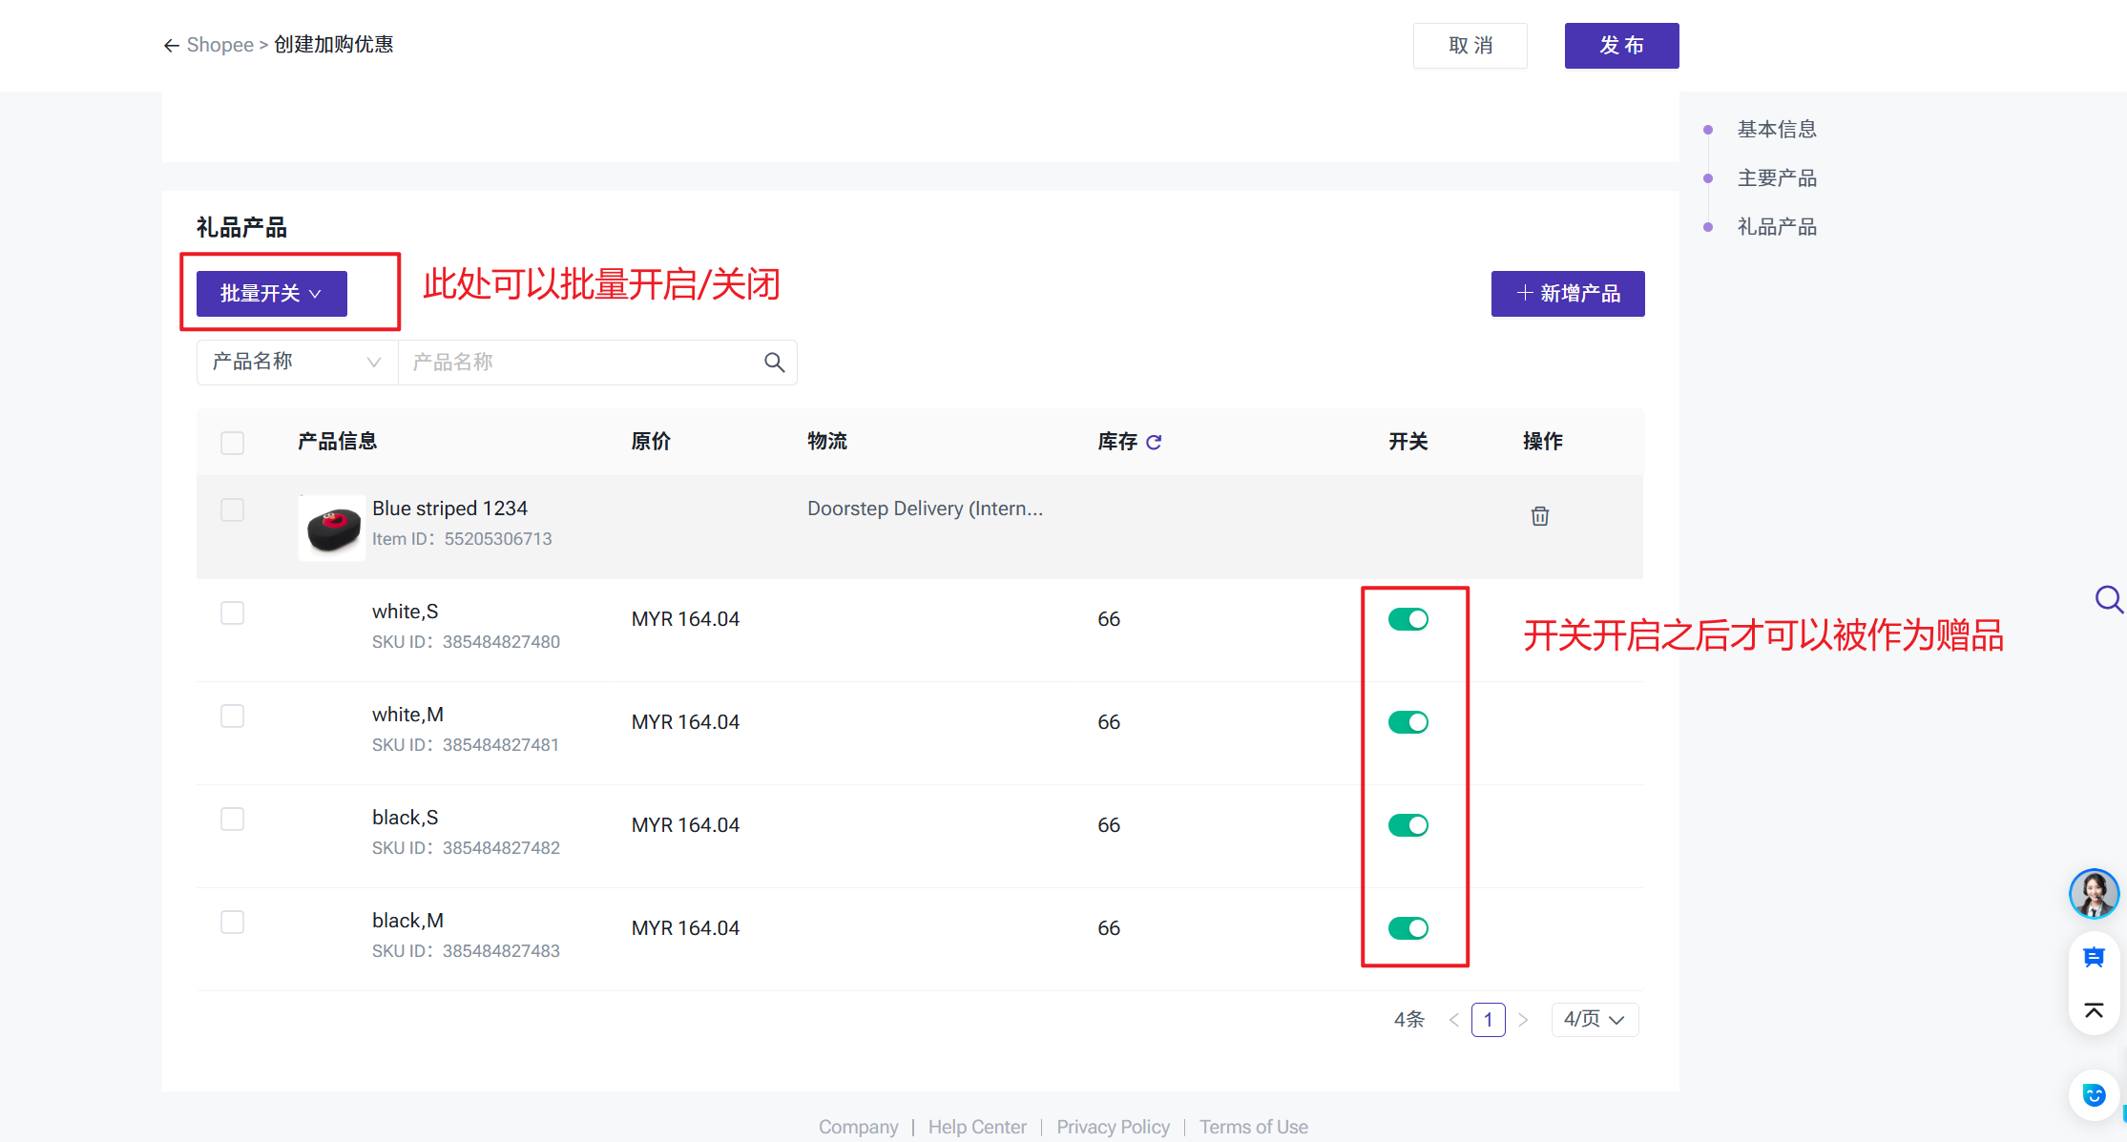Viewport: 2127px width, 1142px height.
Task: Jump to 主要产品 section in side nav
Action: [1776, 178]
